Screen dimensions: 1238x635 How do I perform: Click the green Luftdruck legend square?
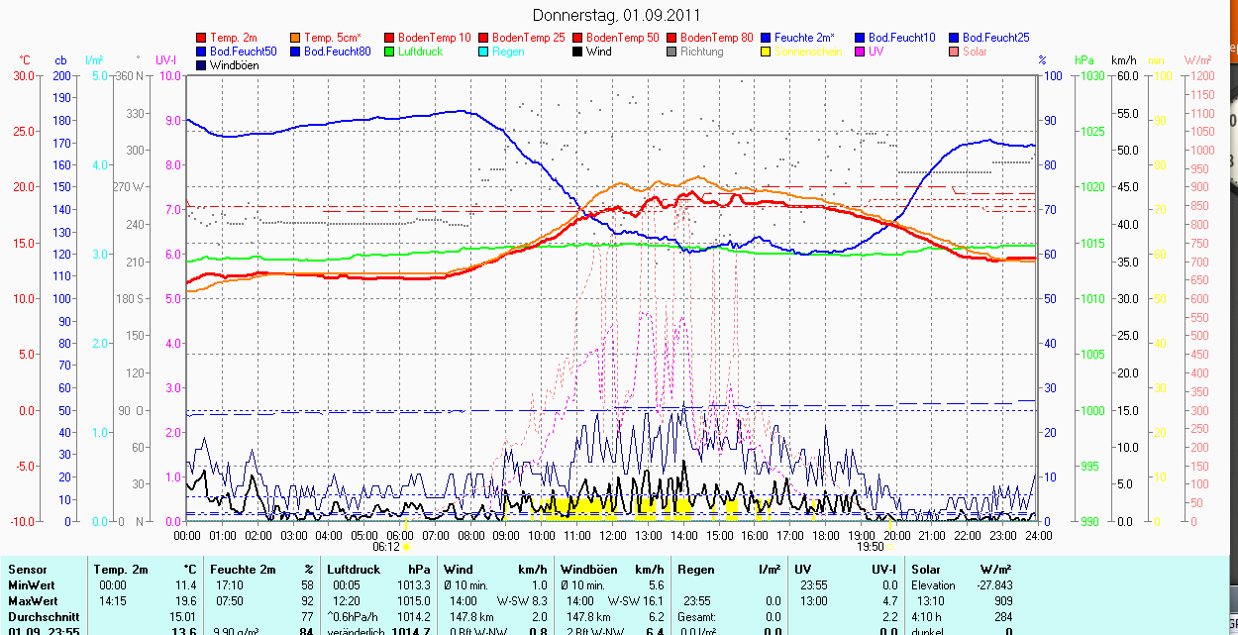390,52
